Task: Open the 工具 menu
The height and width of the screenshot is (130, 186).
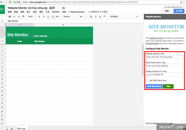Action: [x=48, y=12]
